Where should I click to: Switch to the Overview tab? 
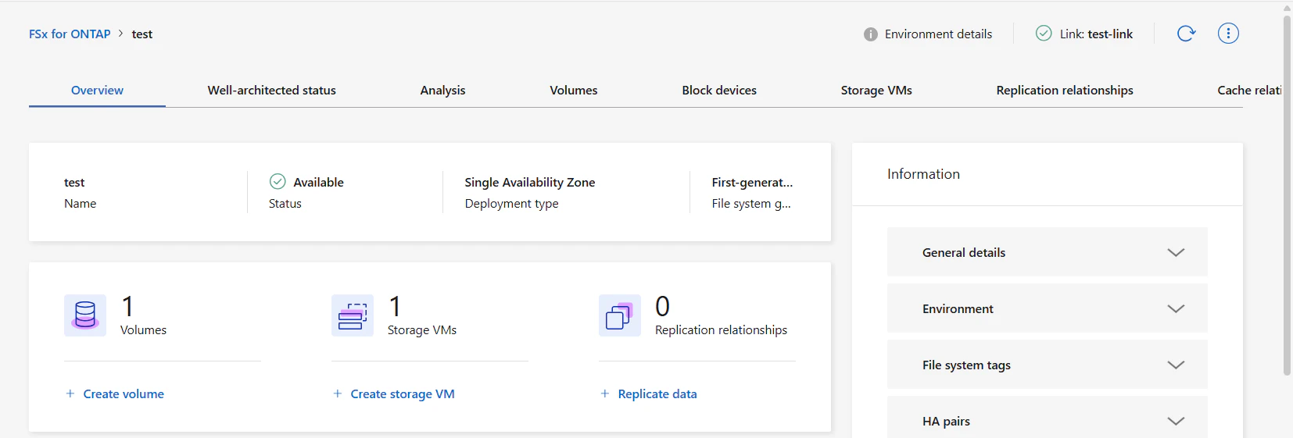click(x=97, y=91)
